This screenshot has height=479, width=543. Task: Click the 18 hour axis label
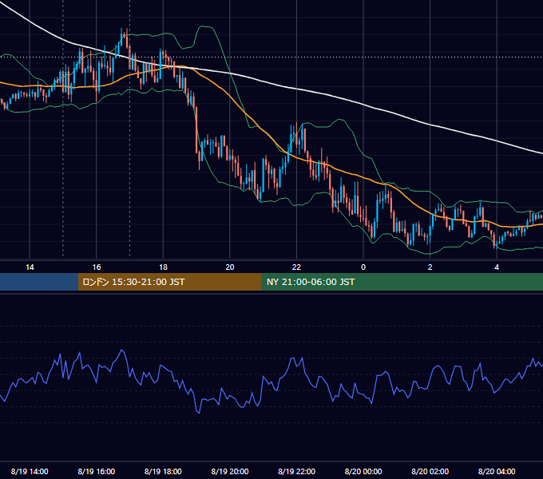(x=163, y=267)
